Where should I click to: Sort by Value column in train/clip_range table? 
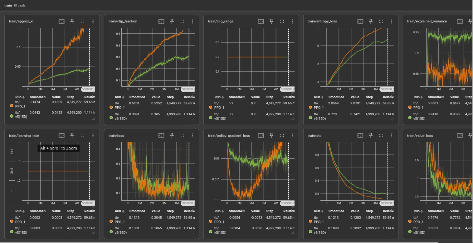coord(256,97)
